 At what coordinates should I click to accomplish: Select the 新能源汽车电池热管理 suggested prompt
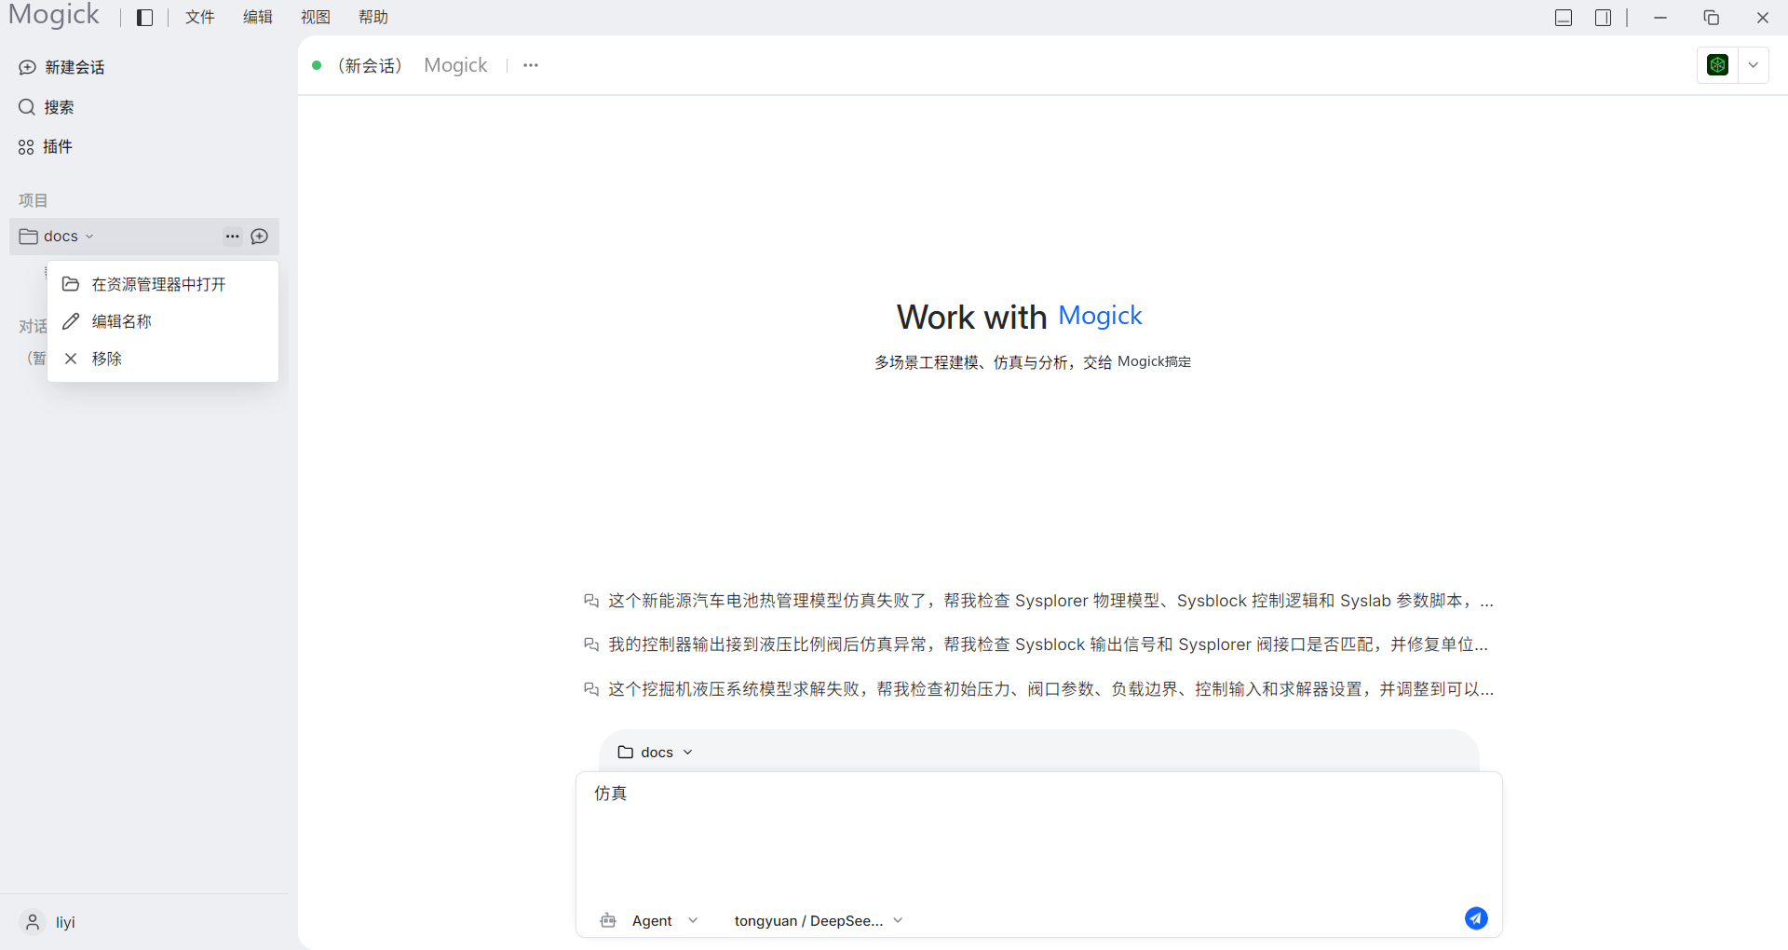1038,601
